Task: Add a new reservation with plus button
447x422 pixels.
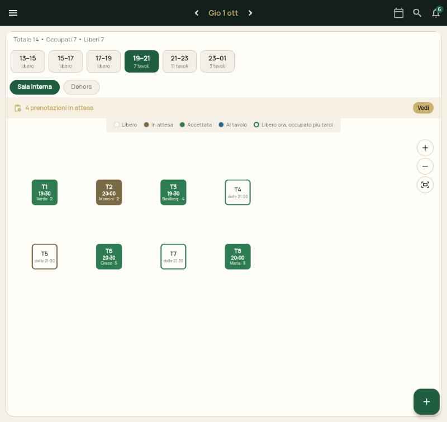Action: (x=426, y=401)
